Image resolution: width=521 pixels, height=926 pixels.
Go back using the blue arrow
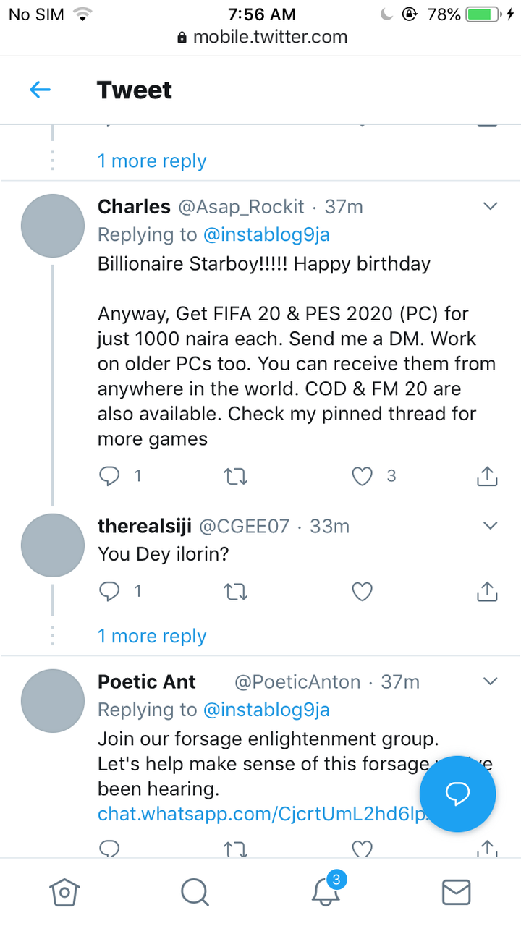(x=40, y=90)
